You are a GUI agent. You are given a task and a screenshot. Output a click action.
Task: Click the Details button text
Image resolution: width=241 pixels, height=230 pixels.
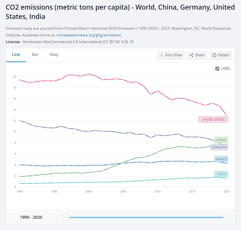click(x=224, y=55)
